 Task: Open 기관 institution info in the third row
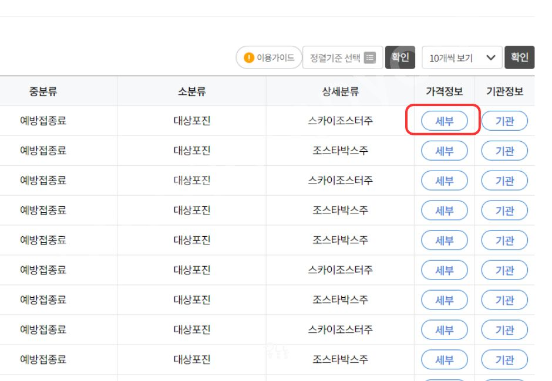tap(505, 181)
